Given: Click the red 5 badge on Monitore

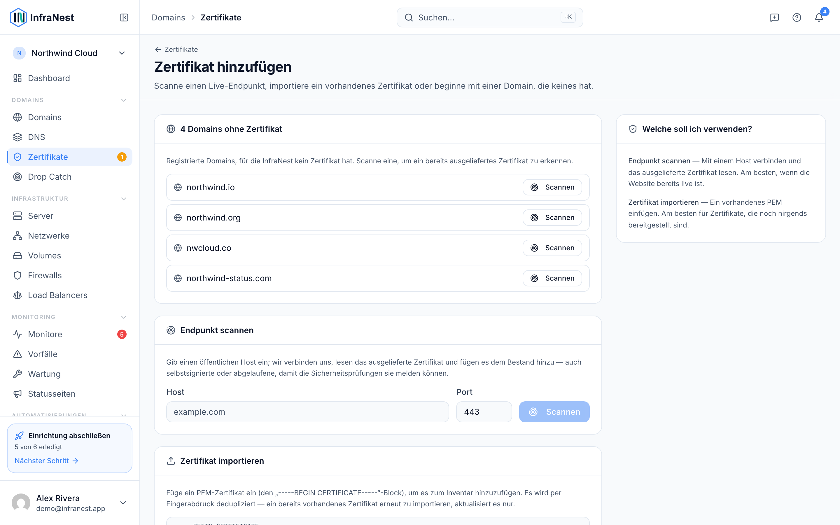Looking at the screenshot, I should point(122,334).
